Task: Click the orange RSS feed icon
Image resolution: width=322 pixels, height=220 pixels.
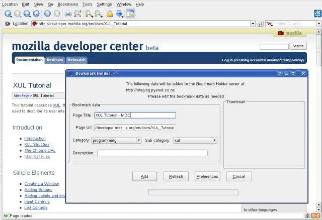Action: coord(315,215)
